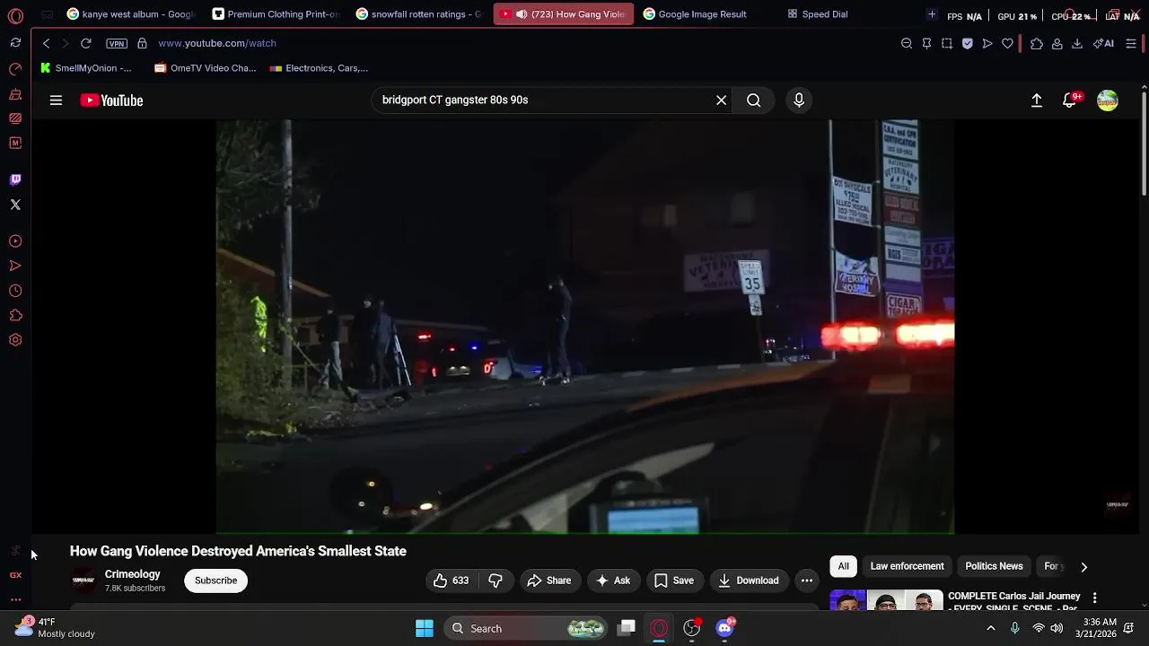Open the extensions puzzle icon in toolbar
Viewport: 1149px width, 646px height.
pos(1037,43)
